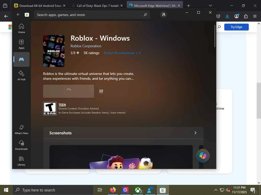Open the list all tabs dropdown
261x195 pixels.
coord(210,6)
